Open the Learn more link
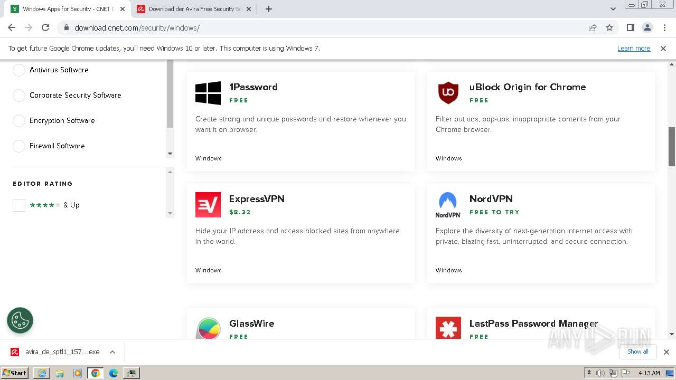The image size is (676, 380). (x=634, y=49)
